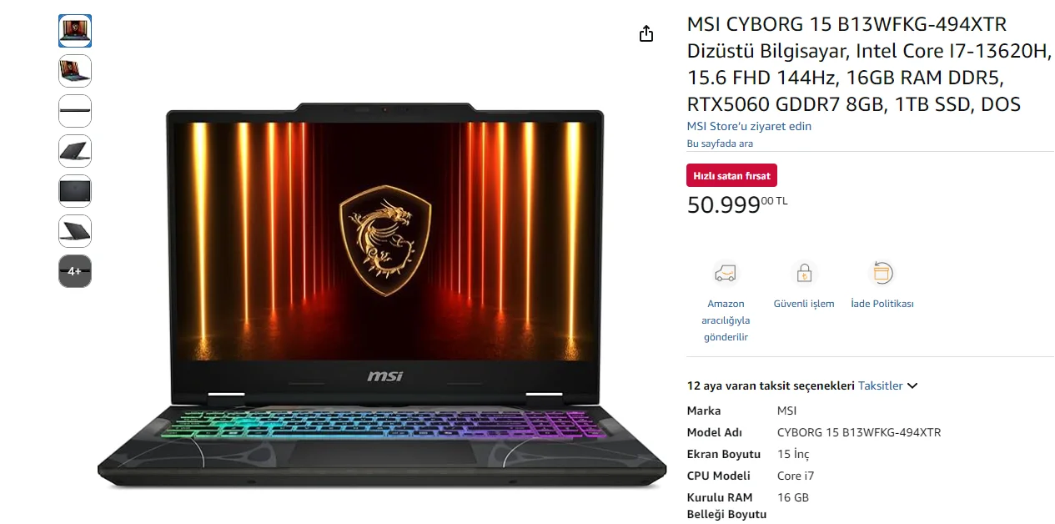Select the closed side-profile laptop thumbnail
The image size is (1055, 524).
coord(75,111)
